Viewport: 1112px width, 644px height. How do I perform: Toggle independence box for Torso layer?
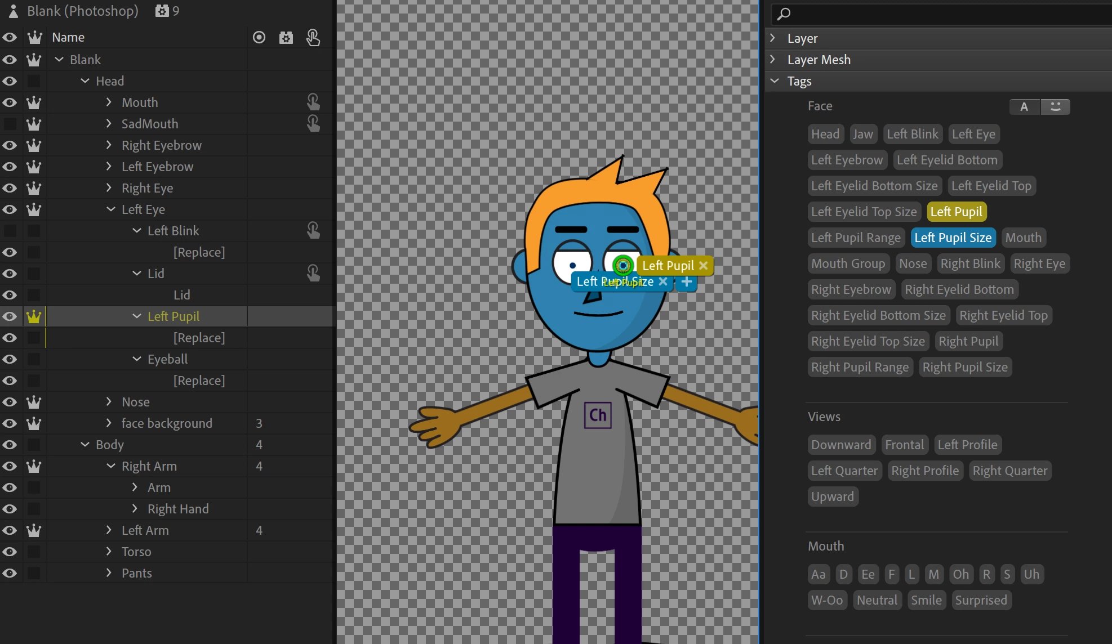pos(34,552)
